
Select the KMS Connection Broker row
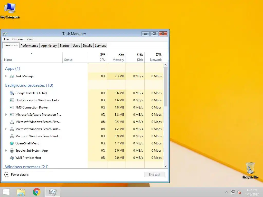[83, 107]
